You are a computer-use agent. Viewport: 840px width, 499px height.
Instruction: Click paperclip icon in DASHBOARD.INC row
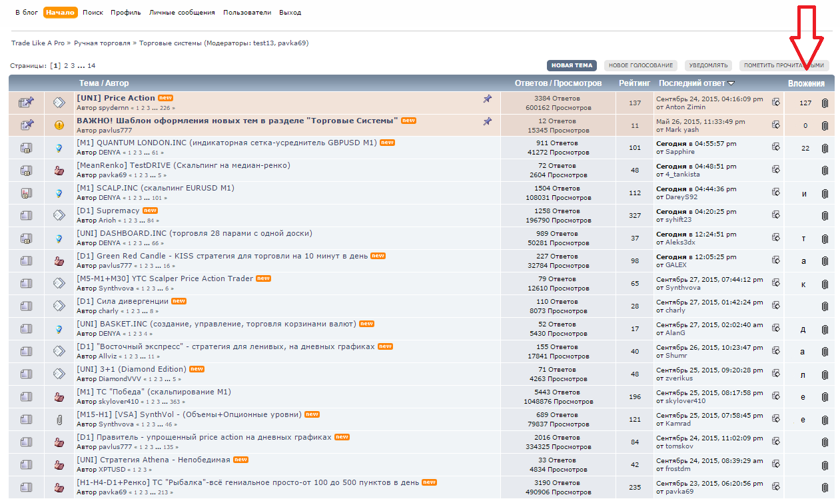pos(825,239)
